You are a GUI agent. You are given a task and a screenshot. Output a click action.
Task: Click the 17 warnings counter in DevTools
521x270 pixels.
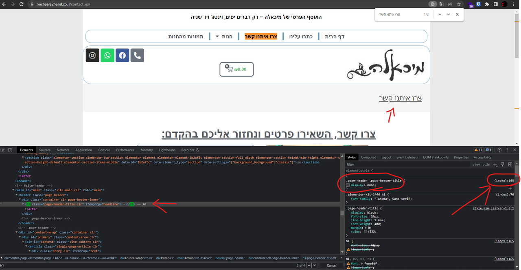(x=478, y=150)
